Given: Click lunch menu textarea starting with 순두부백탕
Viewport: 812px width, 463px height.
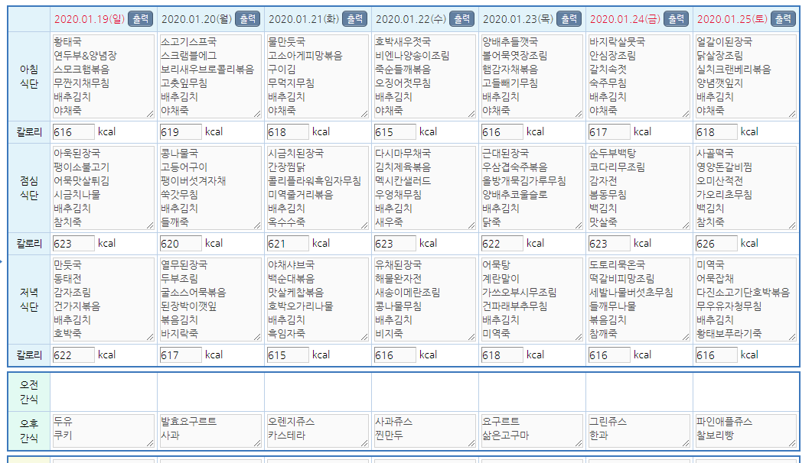Looking at the screenshot, I should tap(639, 187).
